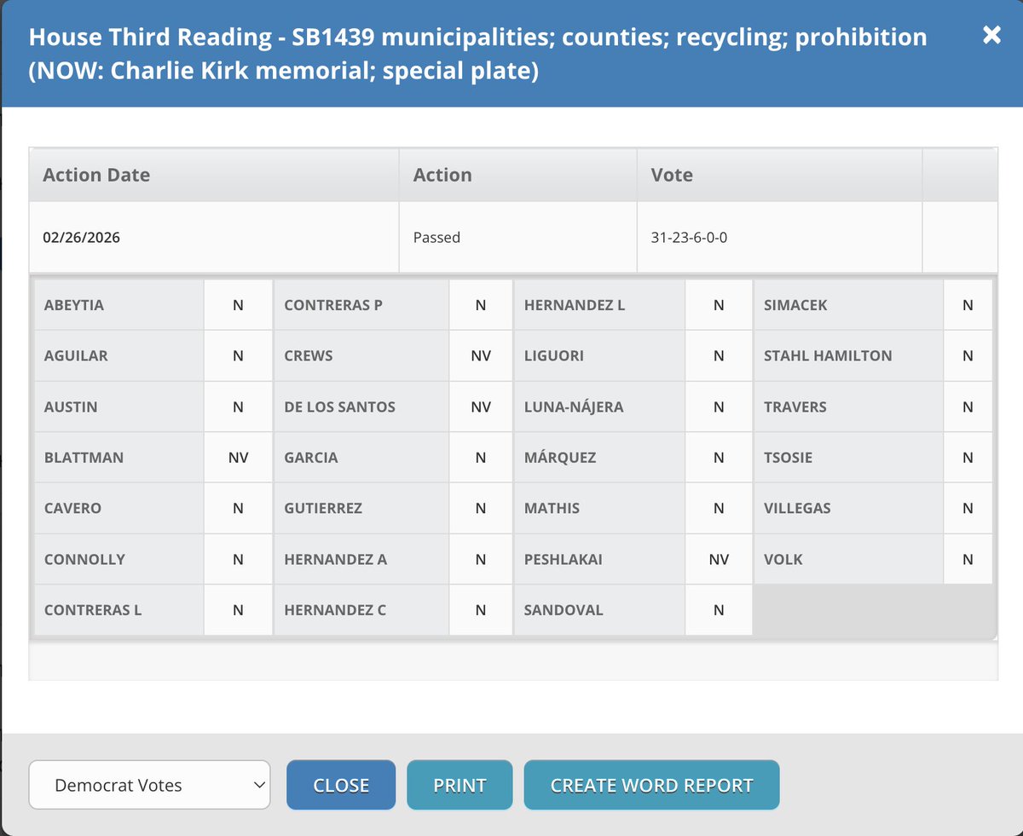
Task: Click the Vote column header
Action: click(x=671, y=175)
